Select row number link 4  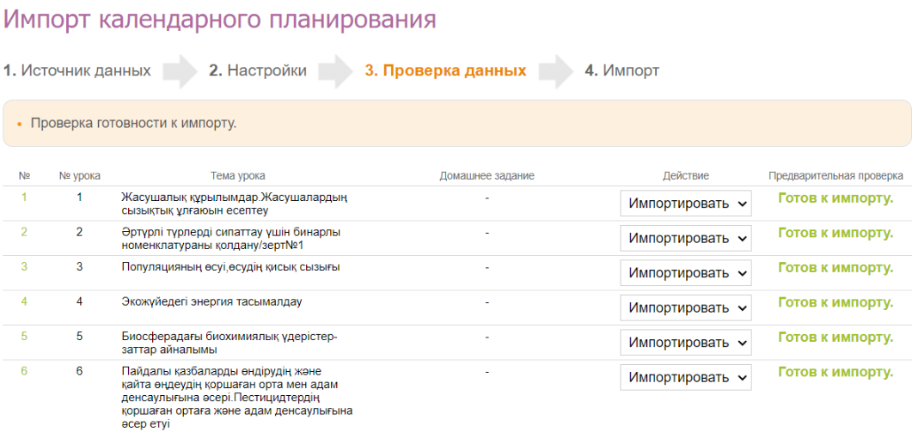24,301
